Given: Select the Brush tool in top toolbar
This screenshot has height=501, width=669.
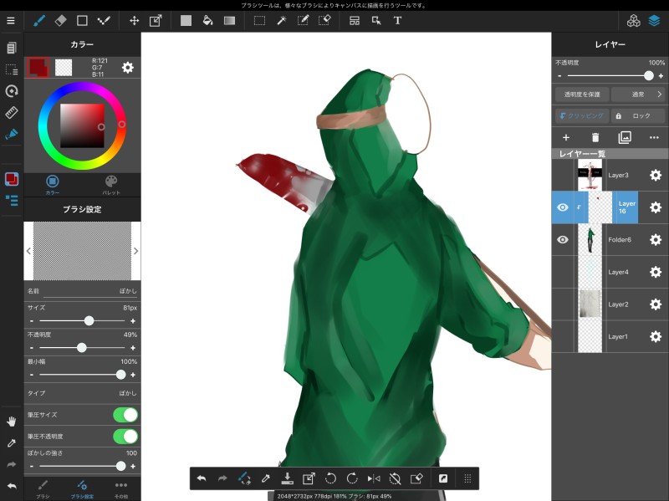Looking at the screenshot, I should [38, 20].
